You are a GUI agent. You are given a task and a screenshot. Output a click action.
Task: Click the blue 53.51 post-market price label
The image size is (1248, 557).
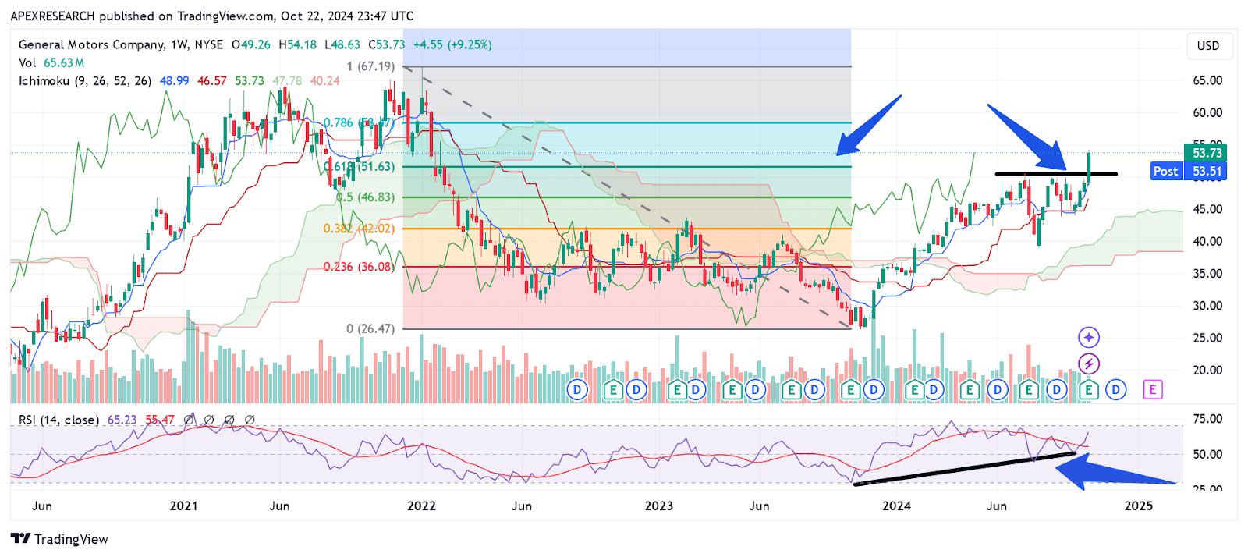1206,171
